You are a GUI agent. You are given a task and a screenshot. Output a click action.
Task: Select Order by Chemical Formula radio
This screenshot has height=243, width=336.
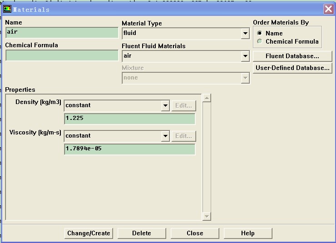(x=260, y=41)
